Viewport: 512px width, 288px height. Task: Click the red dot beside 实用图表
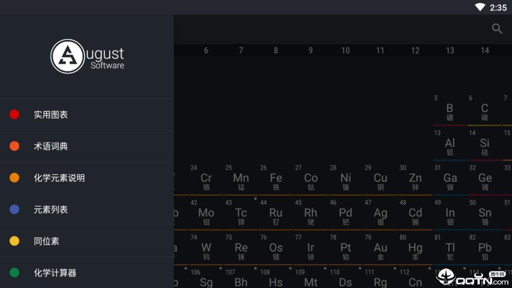coord(14,114)
